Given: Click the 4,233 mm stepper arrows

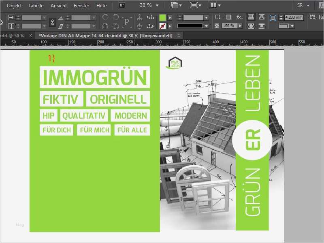Looking at the screenshot, I should click(x=281, y=17).
